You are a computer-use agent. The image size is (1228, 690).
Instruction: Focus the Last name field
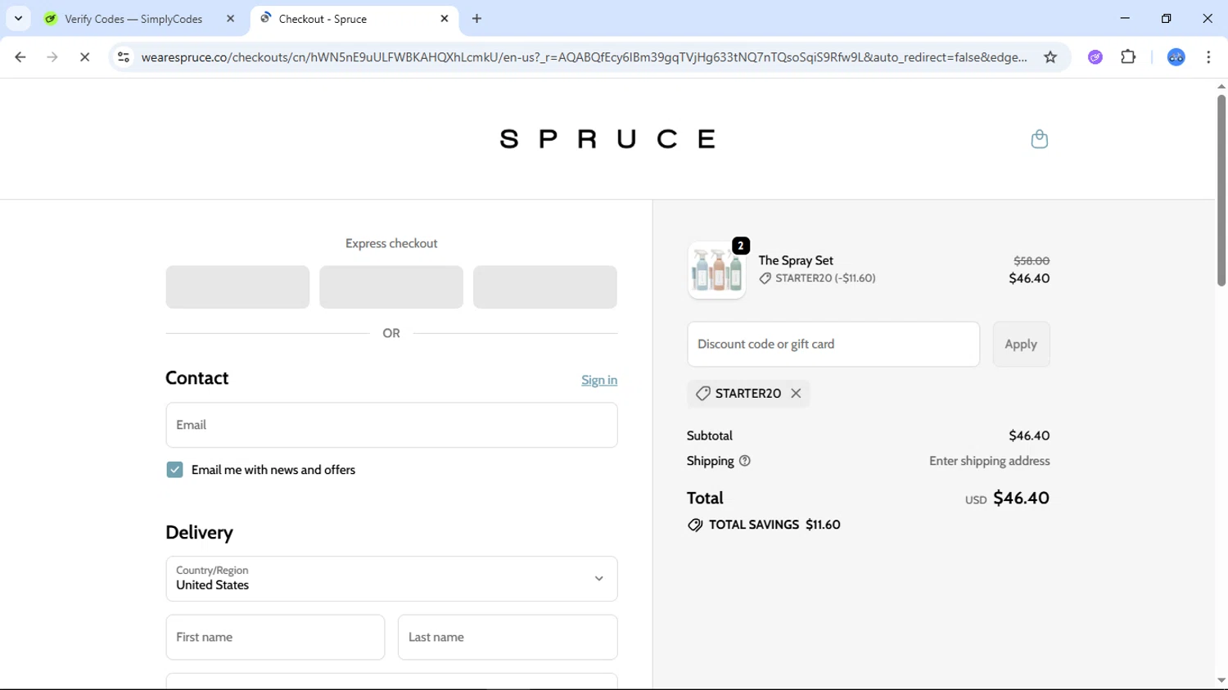[508, 637]
